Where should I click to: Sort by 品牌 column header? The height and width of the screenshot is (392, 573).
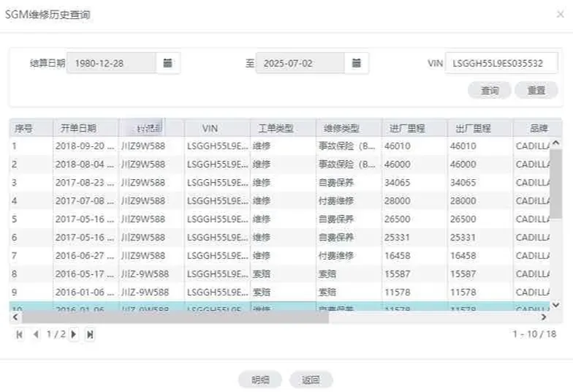point(537,128)
